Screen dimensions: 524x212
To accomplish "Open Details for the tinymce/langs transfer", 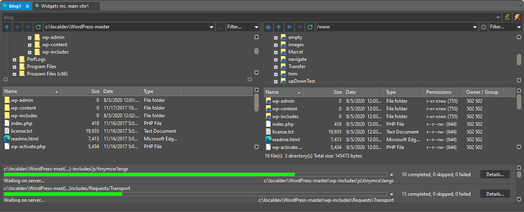I will 495,174.
